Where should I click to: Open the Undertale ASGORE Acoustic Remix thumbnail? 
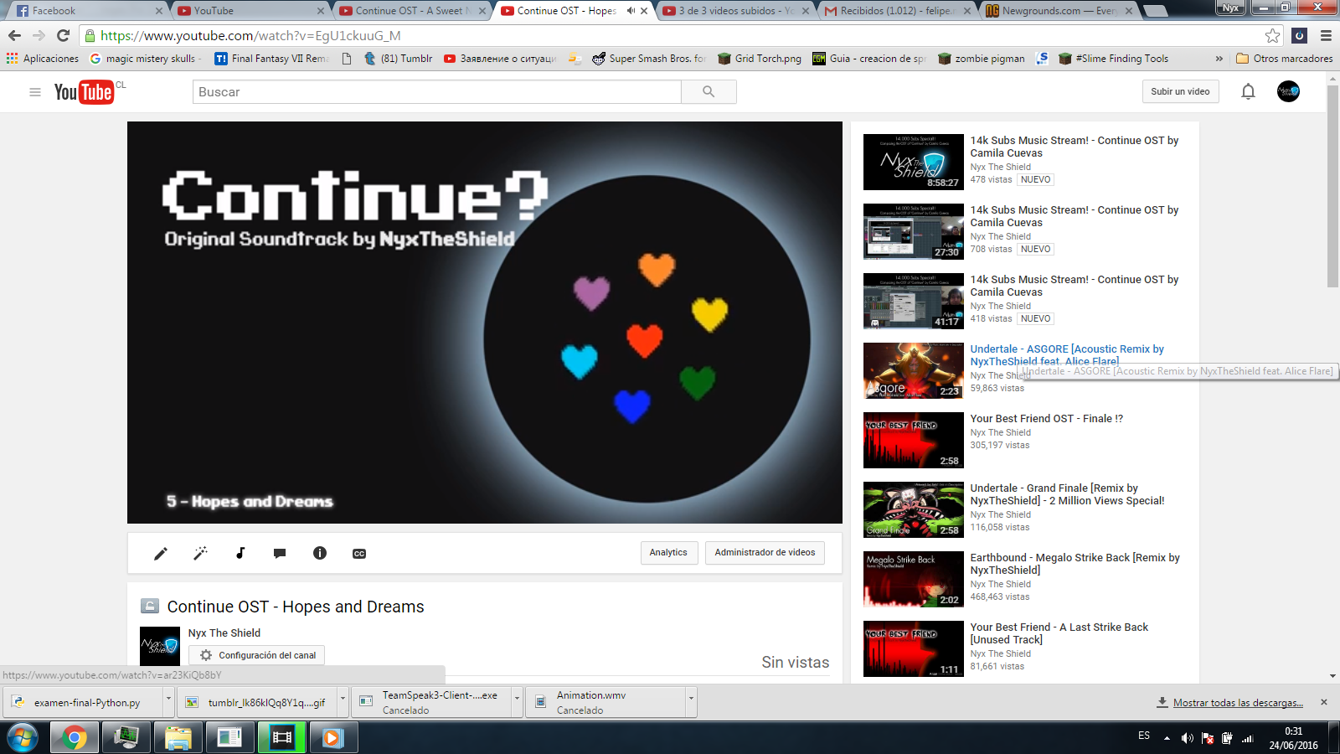point(914,370)
